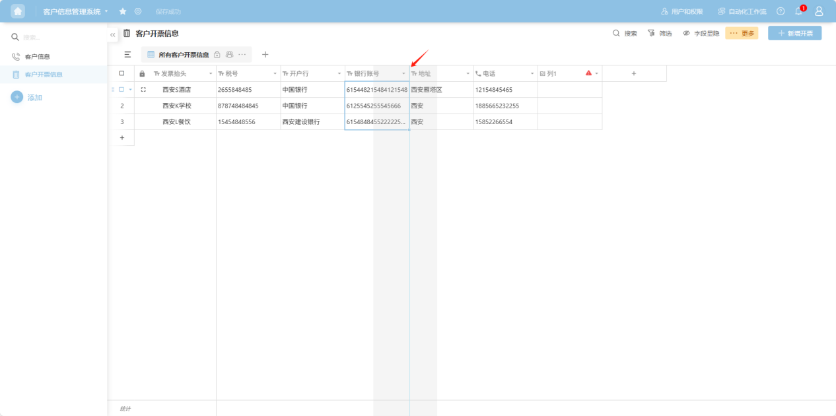Add a new column with the plus header

coord(634,73)
